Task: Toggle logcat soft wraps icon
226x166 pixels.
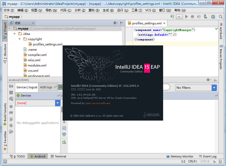Action: tap(64, 128)
